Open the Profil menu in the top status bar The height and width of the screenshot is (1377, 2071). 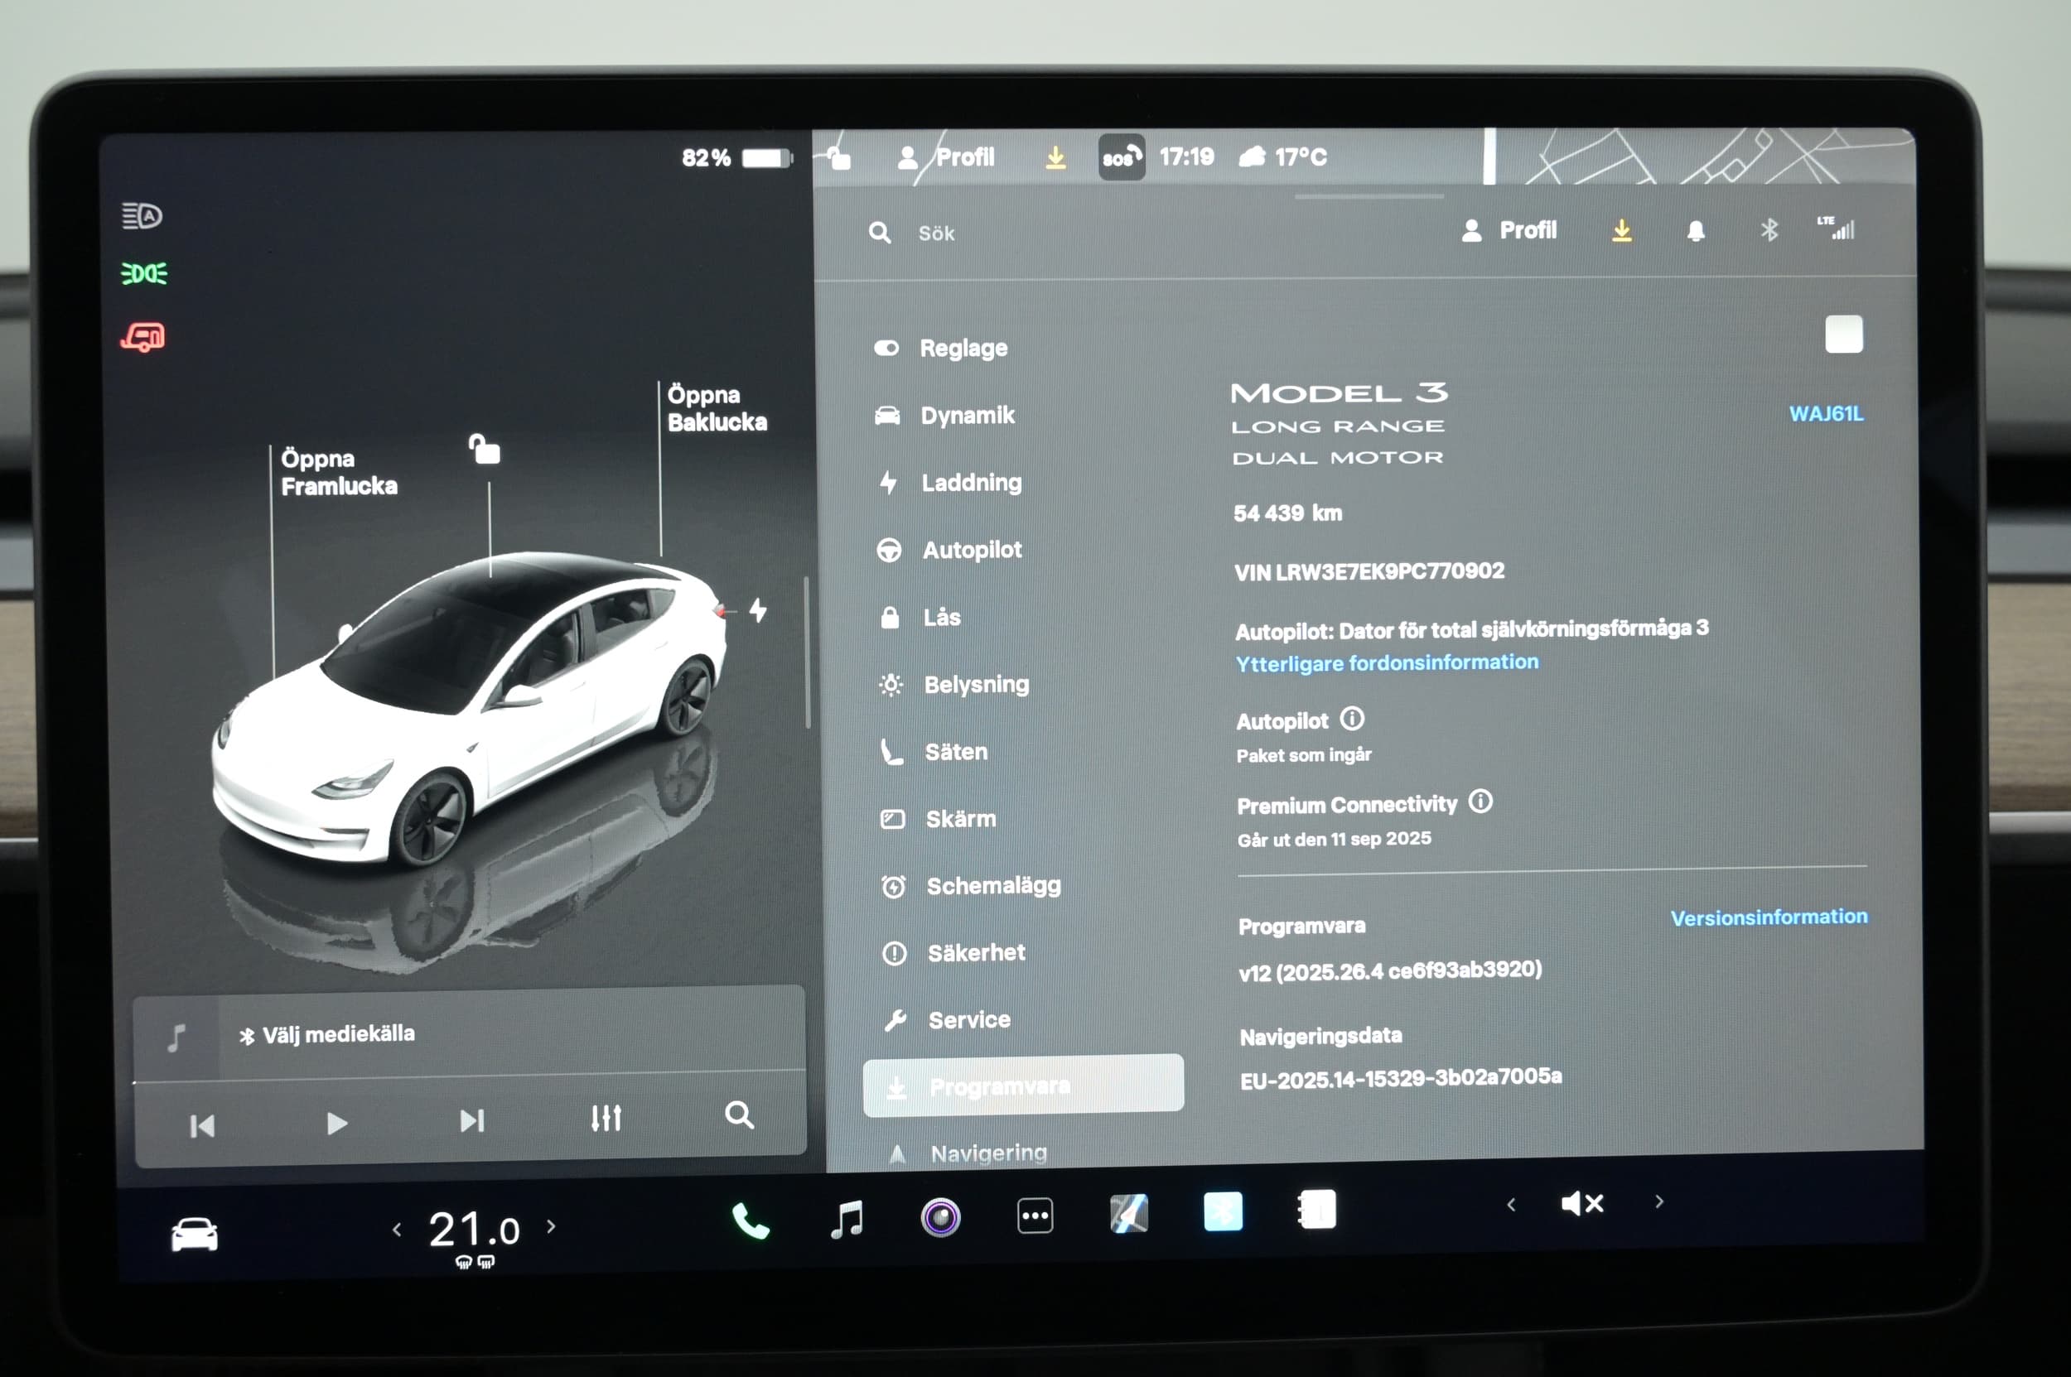coord(946,157)
